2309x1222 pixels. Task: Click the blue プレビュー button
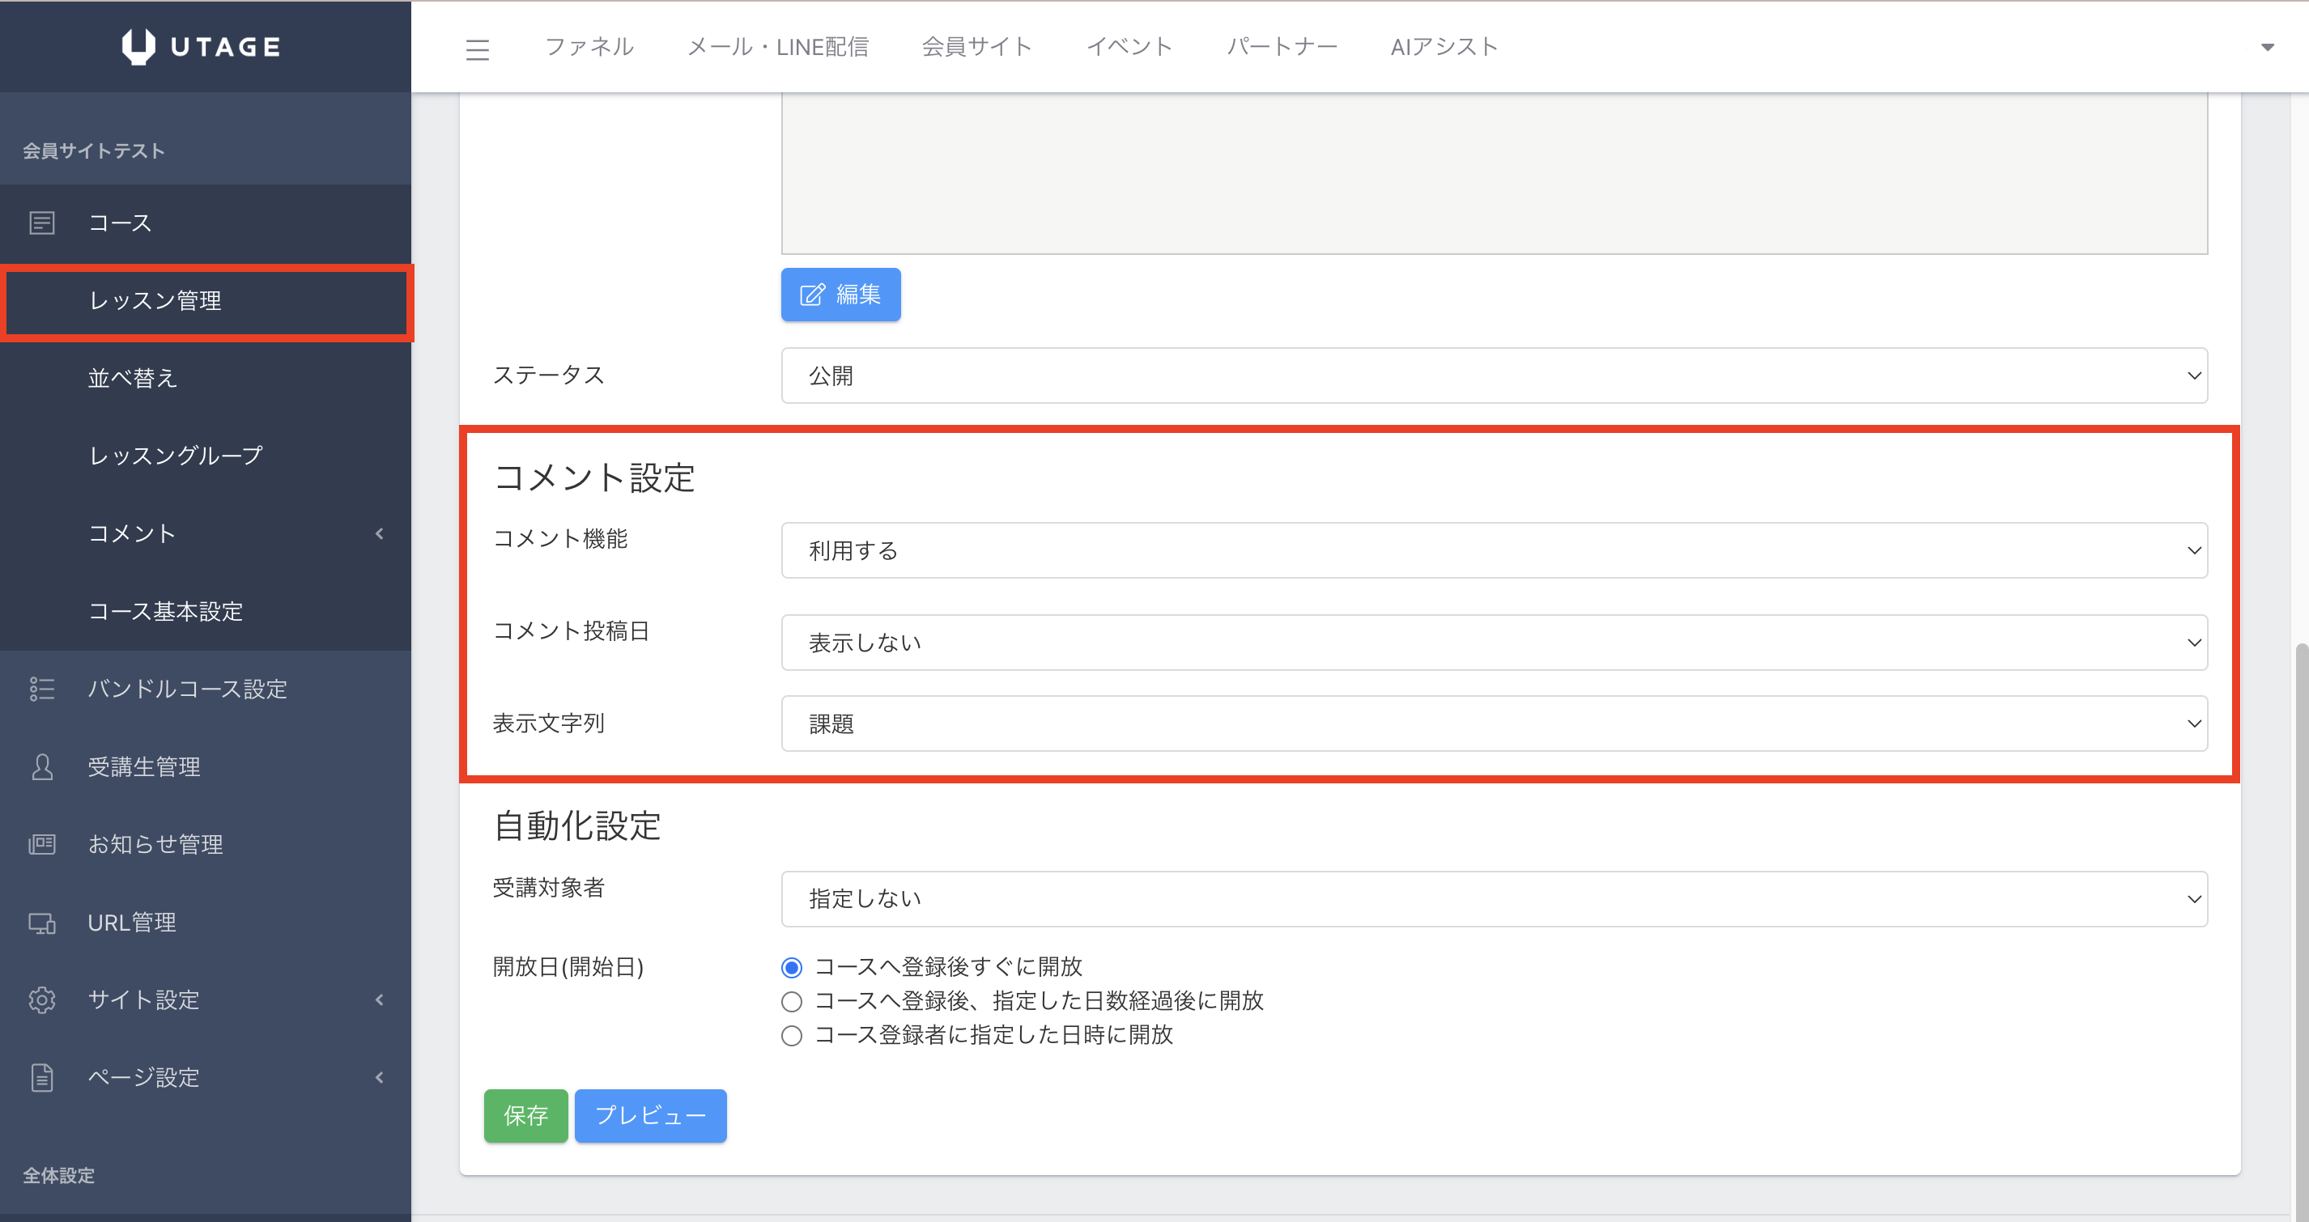[650, 1115]
